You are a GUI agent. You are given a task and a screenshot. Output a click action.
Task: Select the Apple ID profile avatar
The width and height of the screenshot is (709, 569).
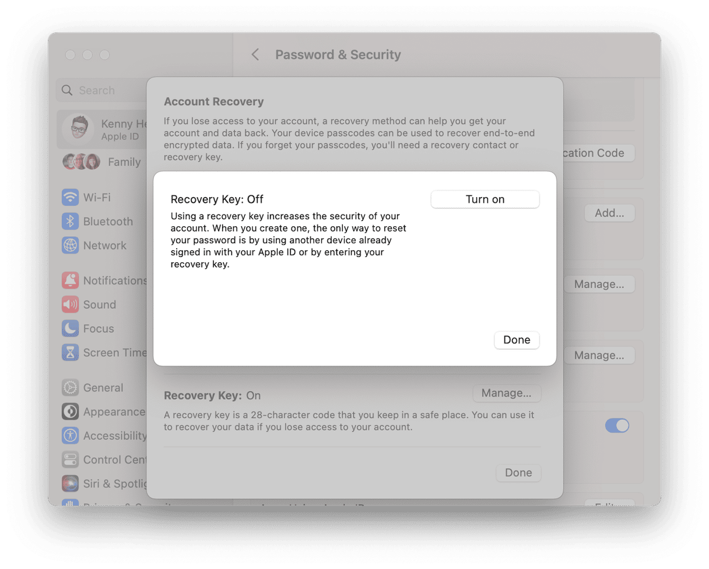tap(79, 129)
